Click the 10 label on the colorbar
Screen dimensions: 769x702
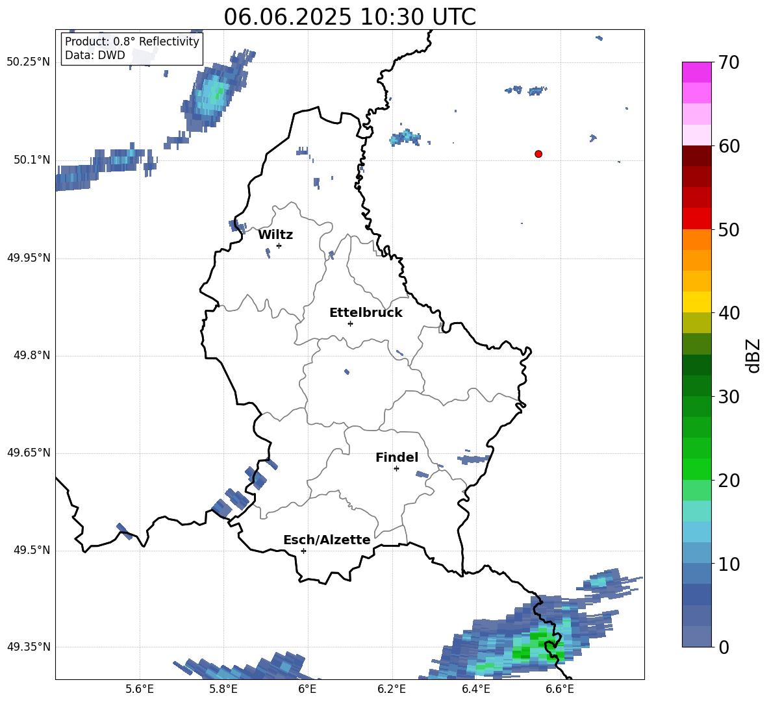728,564
